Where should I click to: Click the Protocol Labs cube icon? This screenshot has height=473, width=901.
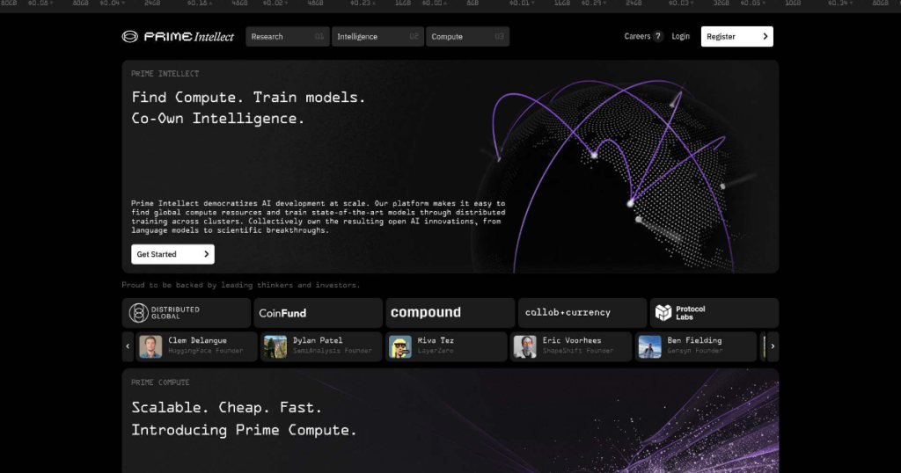(663, 312)
